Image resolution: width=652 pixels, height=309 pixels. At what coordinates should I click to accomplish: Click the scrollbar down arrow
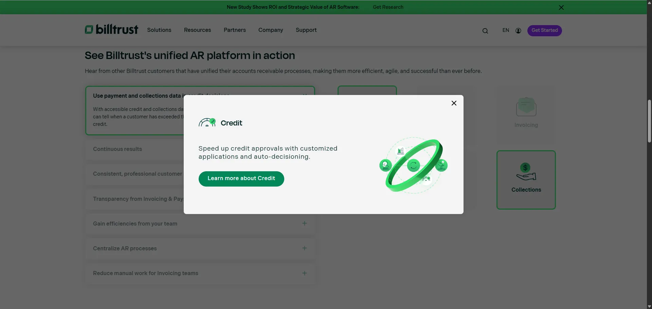(x=649, y=306)
